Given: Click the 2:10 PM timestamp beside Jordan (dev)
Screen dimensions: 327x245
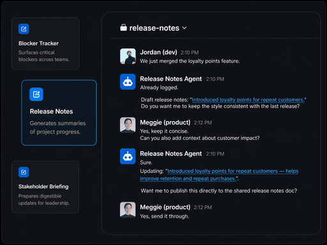Looking at the screenshot, I should point(190,52).
